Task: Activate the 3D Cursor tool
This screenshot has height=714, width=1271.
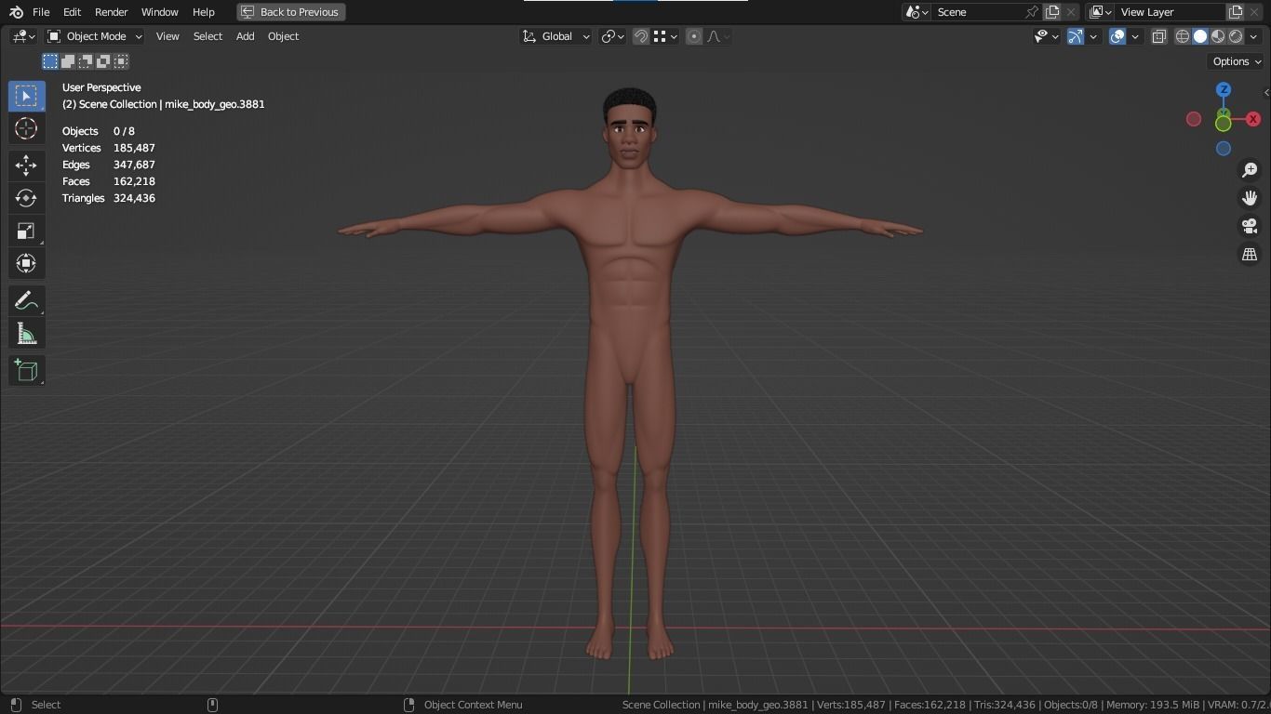Action: (26, 128)
